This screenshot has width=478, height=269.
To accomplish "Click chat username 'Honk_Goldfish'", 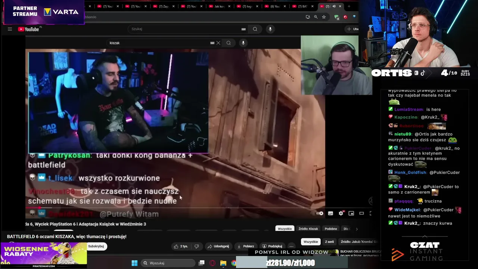I will click(x=410, y=172).
